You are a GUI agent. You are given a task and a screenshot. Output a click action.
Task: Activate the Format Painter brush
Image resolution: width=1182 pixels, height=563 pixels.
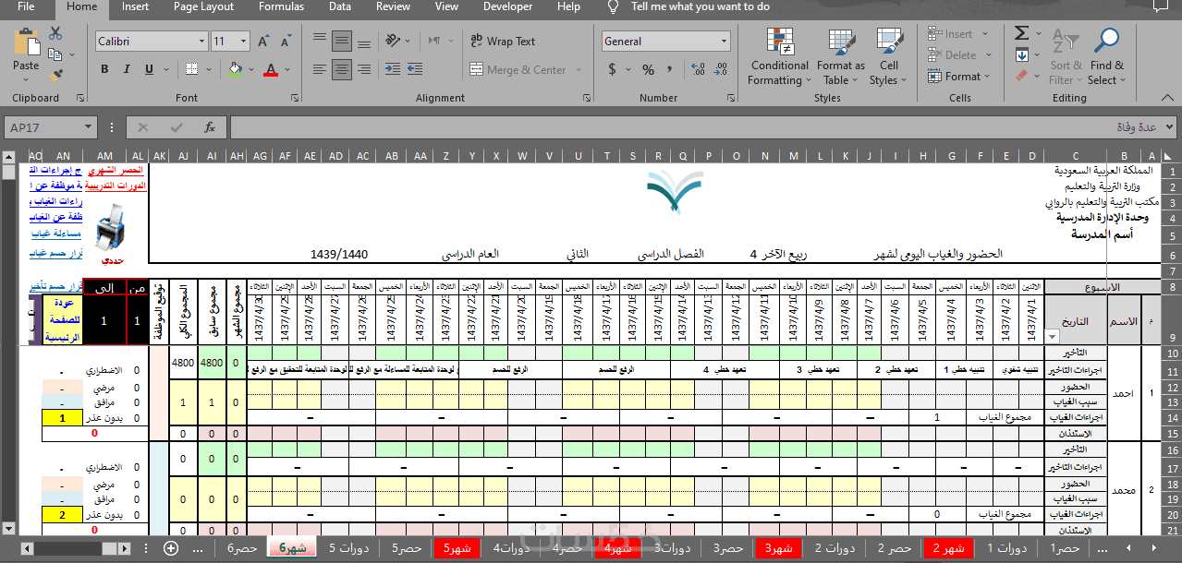click(x=55, y=74)
